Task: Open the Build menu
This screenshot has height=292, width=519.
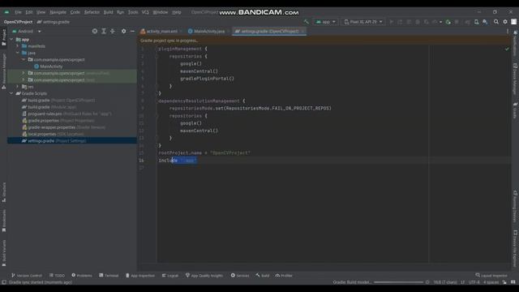Action: pos(108,12)
